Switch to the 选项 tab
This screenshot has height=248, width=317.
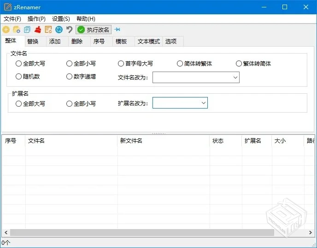[x=173, y=42]
